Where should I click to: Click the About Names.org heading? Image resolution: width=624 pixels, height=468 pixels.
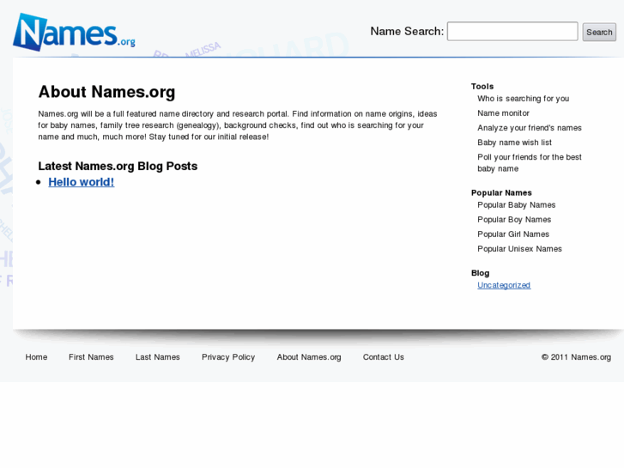coord(106,92)
